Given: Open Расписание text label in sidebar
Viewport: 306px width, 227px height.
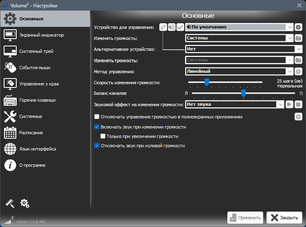Looking at the screenshot, I should pos(31,133).
